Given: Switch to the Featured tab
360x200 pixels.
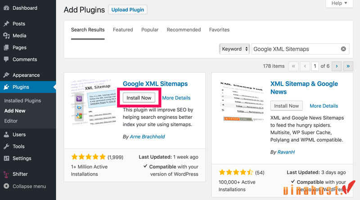Looking at the screenshot, I should point(123,30).
